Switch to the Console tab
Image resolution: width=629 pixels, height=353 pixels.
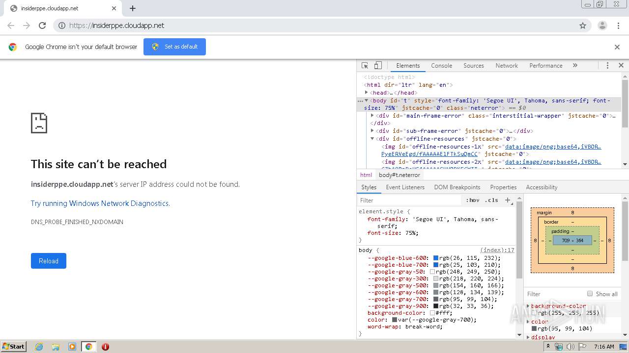pyautogui.click(x=441, y=66)
